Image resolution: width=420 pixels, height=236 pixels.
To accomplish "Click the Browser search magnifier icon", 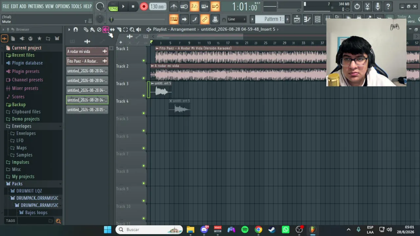I will point(58,221).
